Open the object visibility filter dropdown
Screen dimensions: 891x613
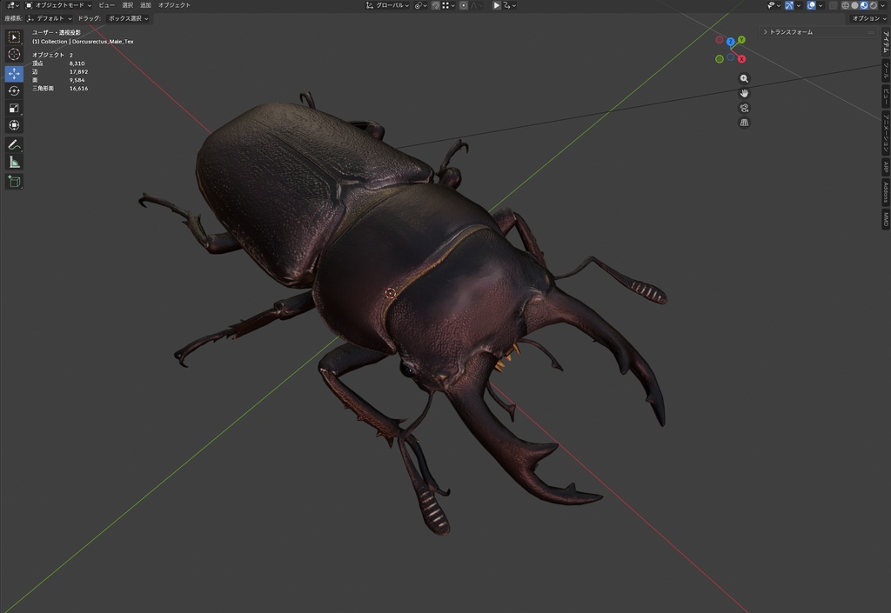pyautogui.click(x=774, y=5)
